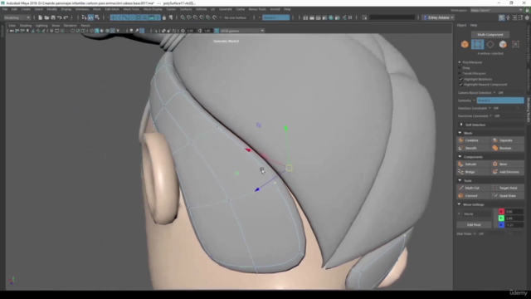Click the pause Viewport 2 icon

[x=350, y=17]
